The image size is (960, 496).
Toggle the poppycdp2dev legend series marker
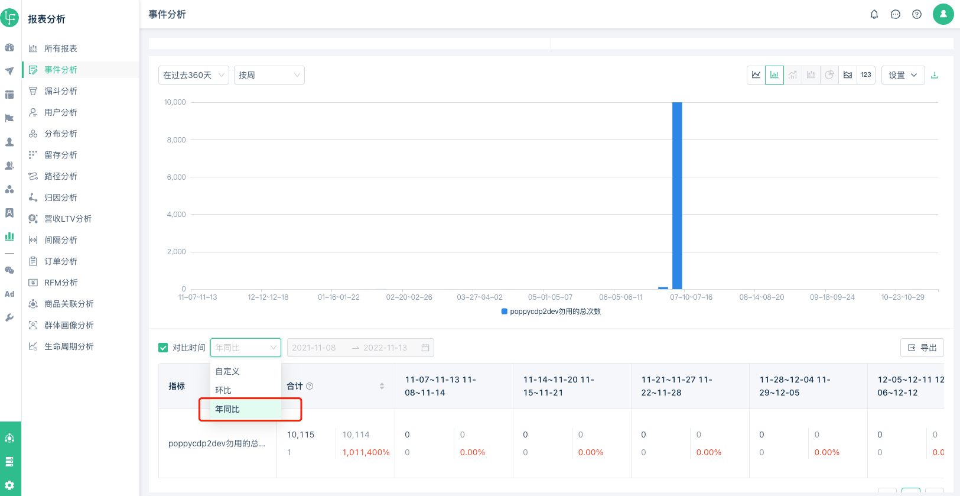pos(505,312)
